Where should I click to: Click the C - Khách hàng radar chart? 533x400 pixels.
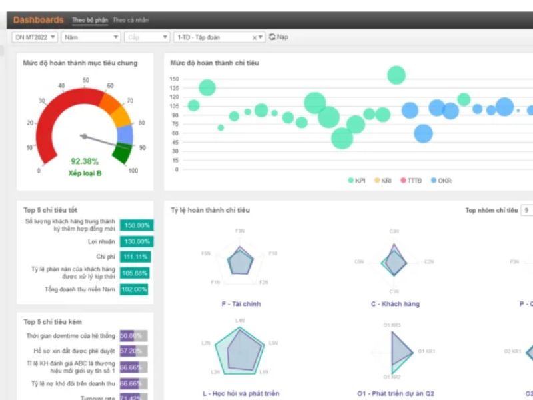394,261
